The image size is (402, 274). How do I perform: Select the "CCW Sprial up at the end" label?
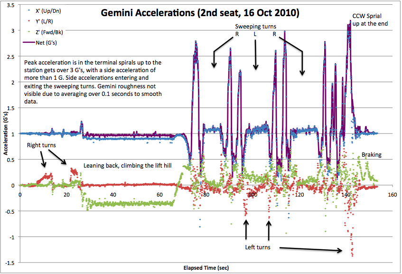coord(370,20)
